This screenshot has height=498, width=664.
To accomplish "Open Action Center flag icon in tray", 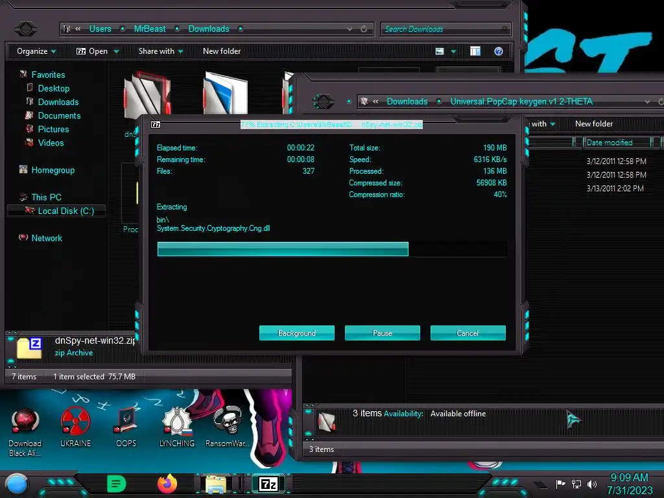I will pyautogui.click(x=560, y=484).
